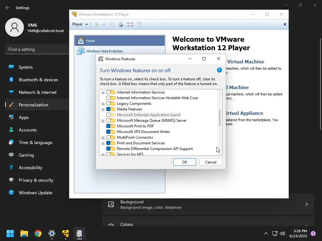
Task: Uncheck the Media Features checkbox
Action: [x=108, y=109]
